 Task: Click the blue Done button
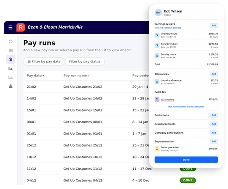pos(186,160)
